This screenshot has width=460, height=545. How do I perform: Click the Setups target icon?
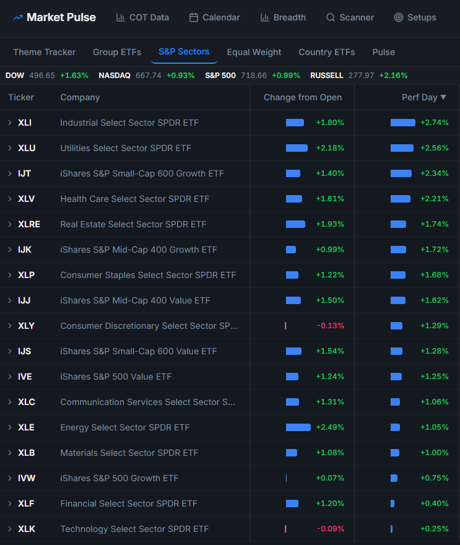pyautogui.click(x=399, y=17)
